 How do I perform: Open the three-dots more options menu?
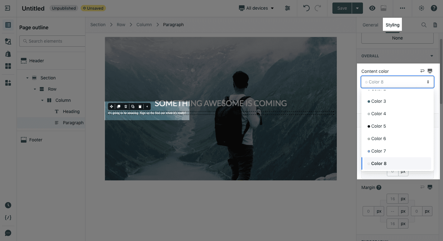pos(403,8)
